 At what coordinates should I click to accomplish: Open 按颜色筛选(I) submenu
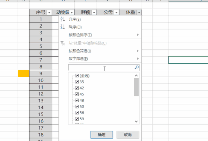[100, 51]
